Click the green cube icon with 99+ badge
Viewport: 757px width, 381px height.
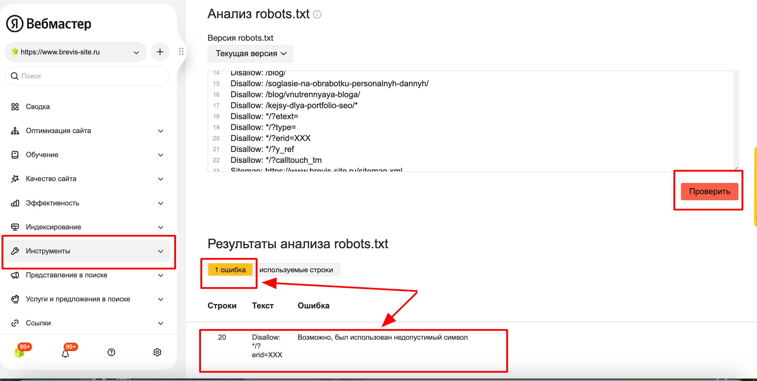tap(19, 352)
